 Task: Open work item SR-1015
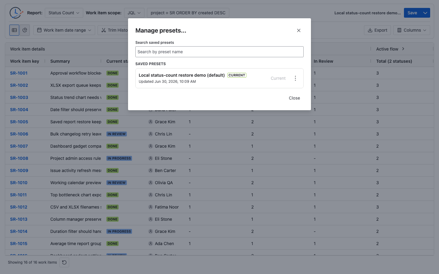(x=19, y=244)
